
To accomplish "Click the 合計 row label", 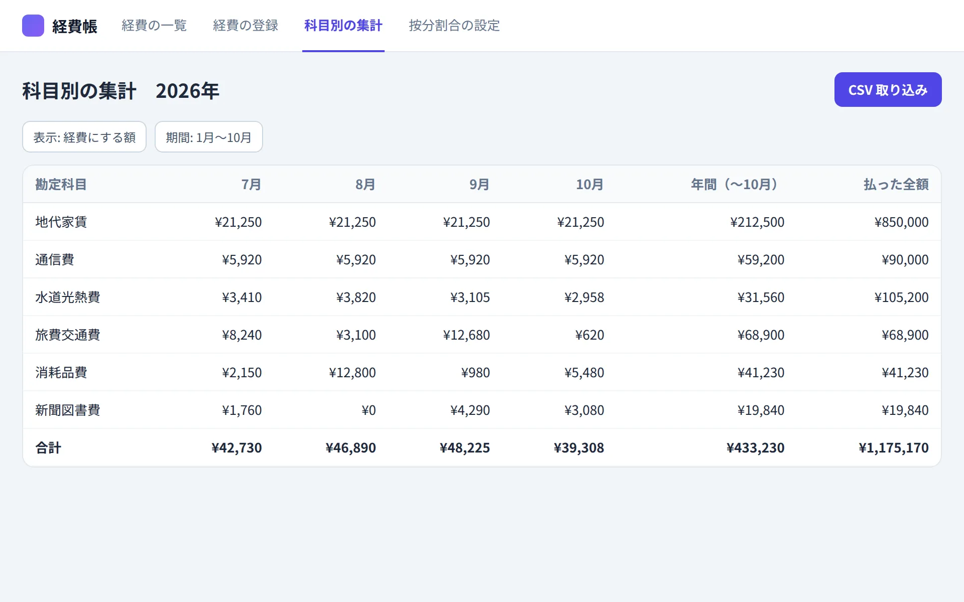I will click(48, 447).
